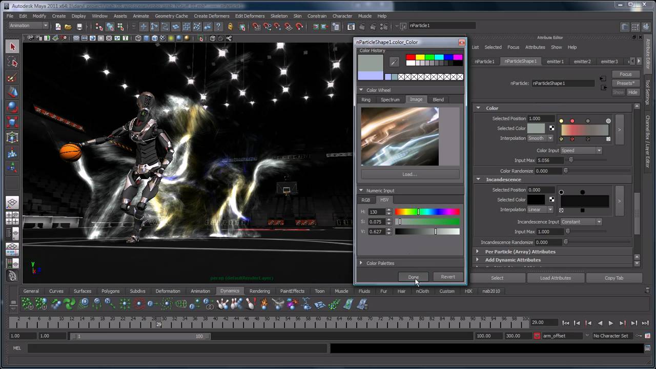Viewport: 656px width, 369px height.
Task: Click the Done button in color dialog
Action: [413, 277]
